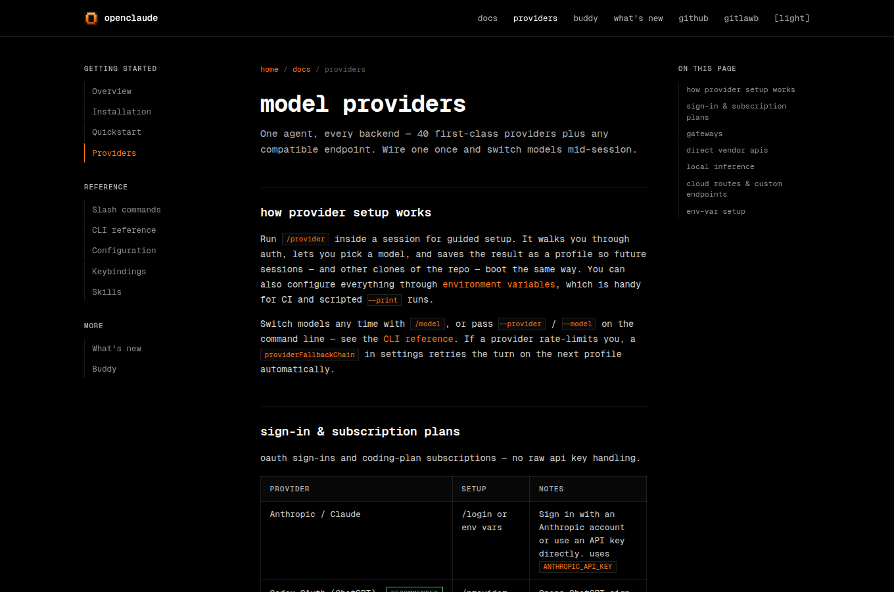The width and height of the screenshot is (894, 592).
Task: Click the --provider inline code
Action: [x=522, y=324]
